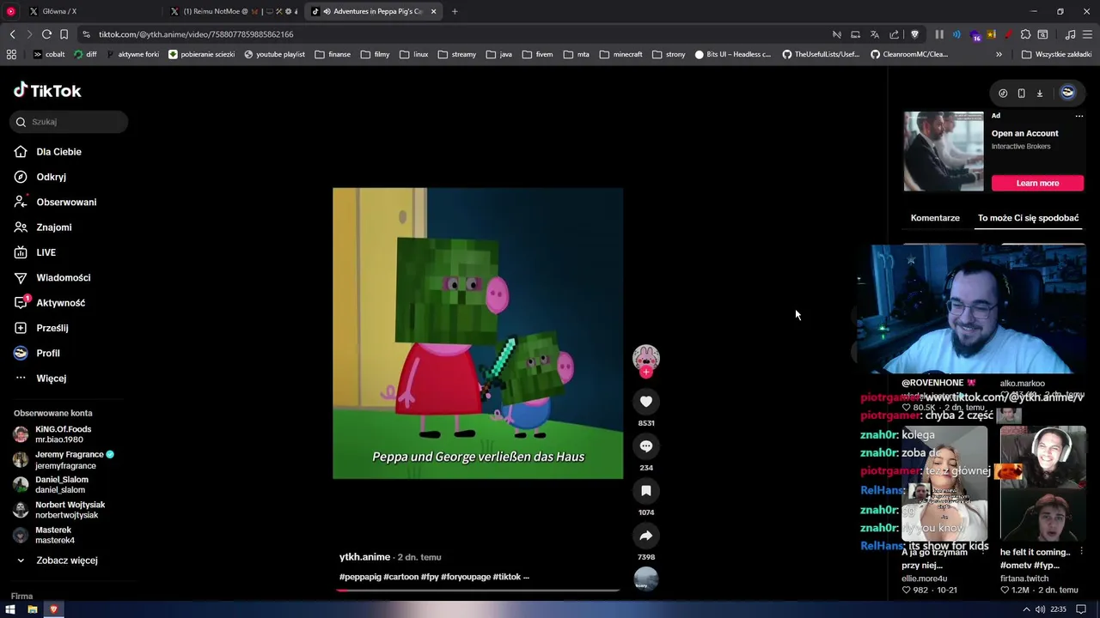The height and width of the screenshot is (618, 1100).
Task: Close the Adventures in Peppa Pig tab
Action: [433, 11]
